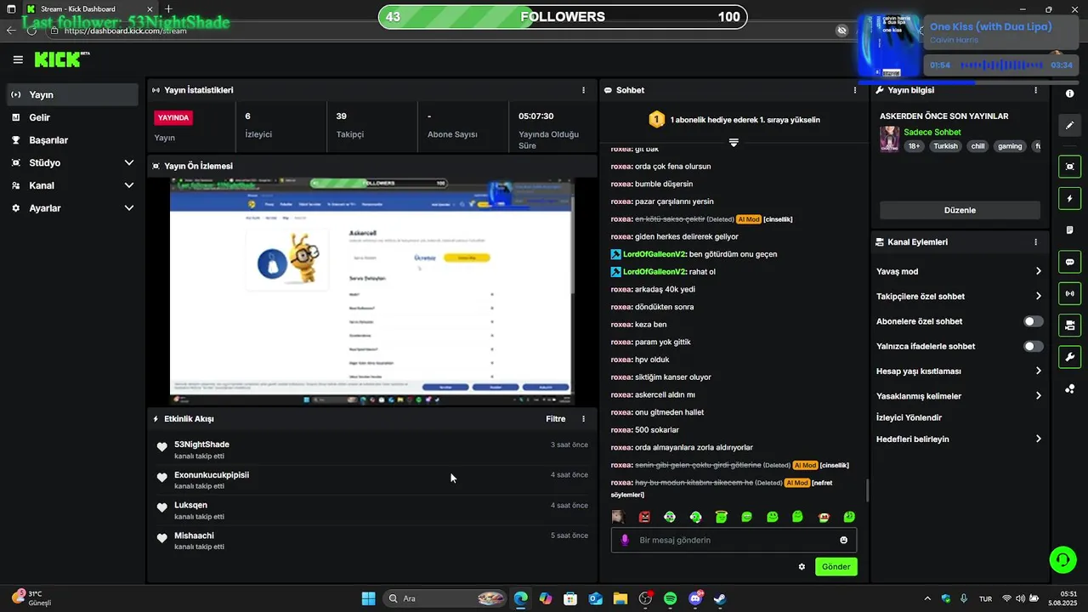Image resolution: width=1088 pixels, height=612 pixels.
Task: Open the emoji picker in message field
Action: pyautogui.click(x=843, y=540)
